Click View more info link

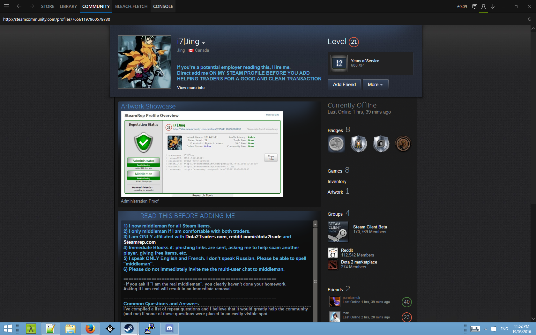(191, 87)
